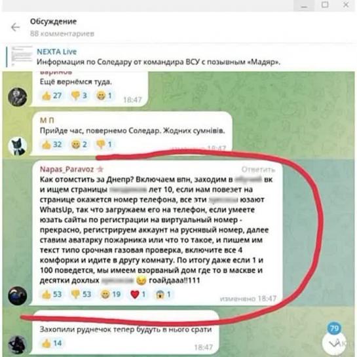Image resolution: width=357 pixels, height=357 pixels.
Task: Click thumbs-up reaction with 53
Action: tap(52, 294)
